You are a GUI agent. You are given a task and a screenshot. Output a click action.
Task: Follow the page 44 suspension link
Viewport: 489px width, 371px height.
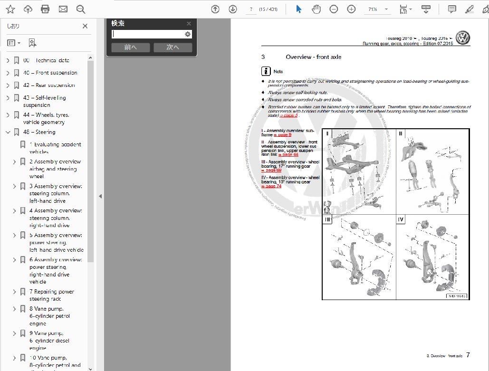click(x=288, y=155)
